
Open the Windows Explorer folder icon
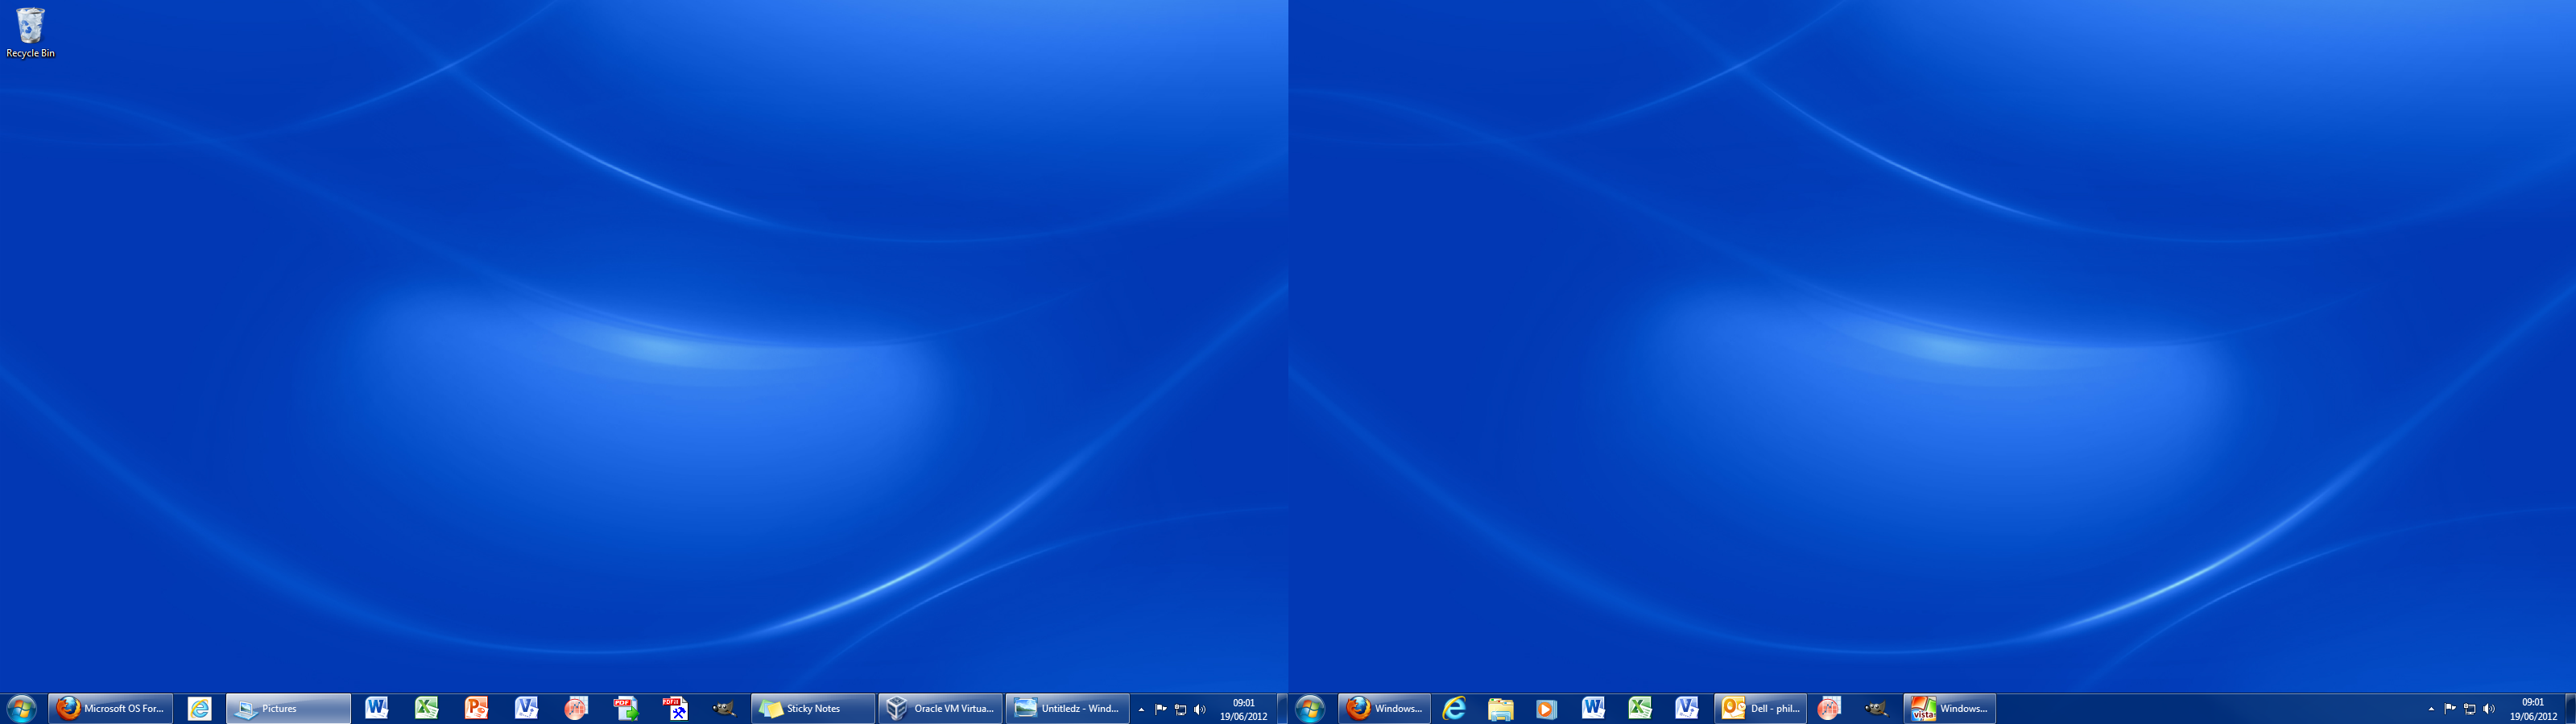[1500, 708]
